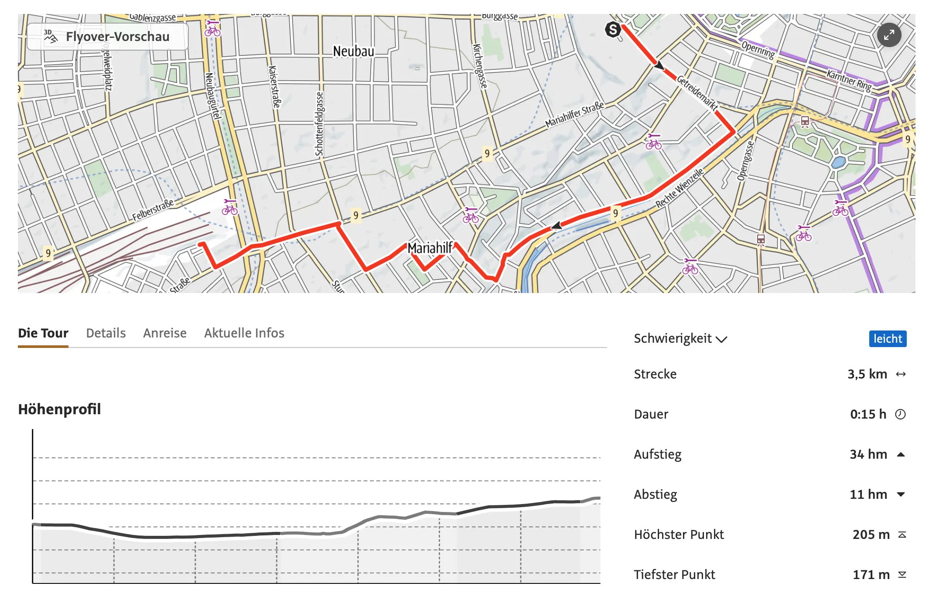Open the Flyover-Vorschau 3D preview
The height and width of the screenshot is (593, 929).
tap(107, 37)
